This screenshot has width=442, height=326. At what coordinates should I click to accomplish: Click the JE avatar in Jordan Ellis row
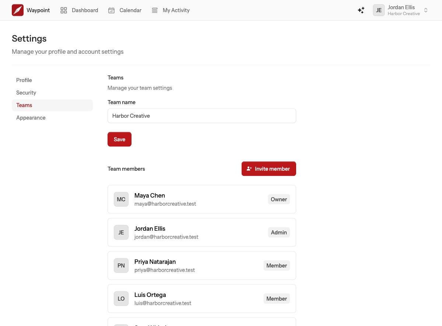[121, 232]
